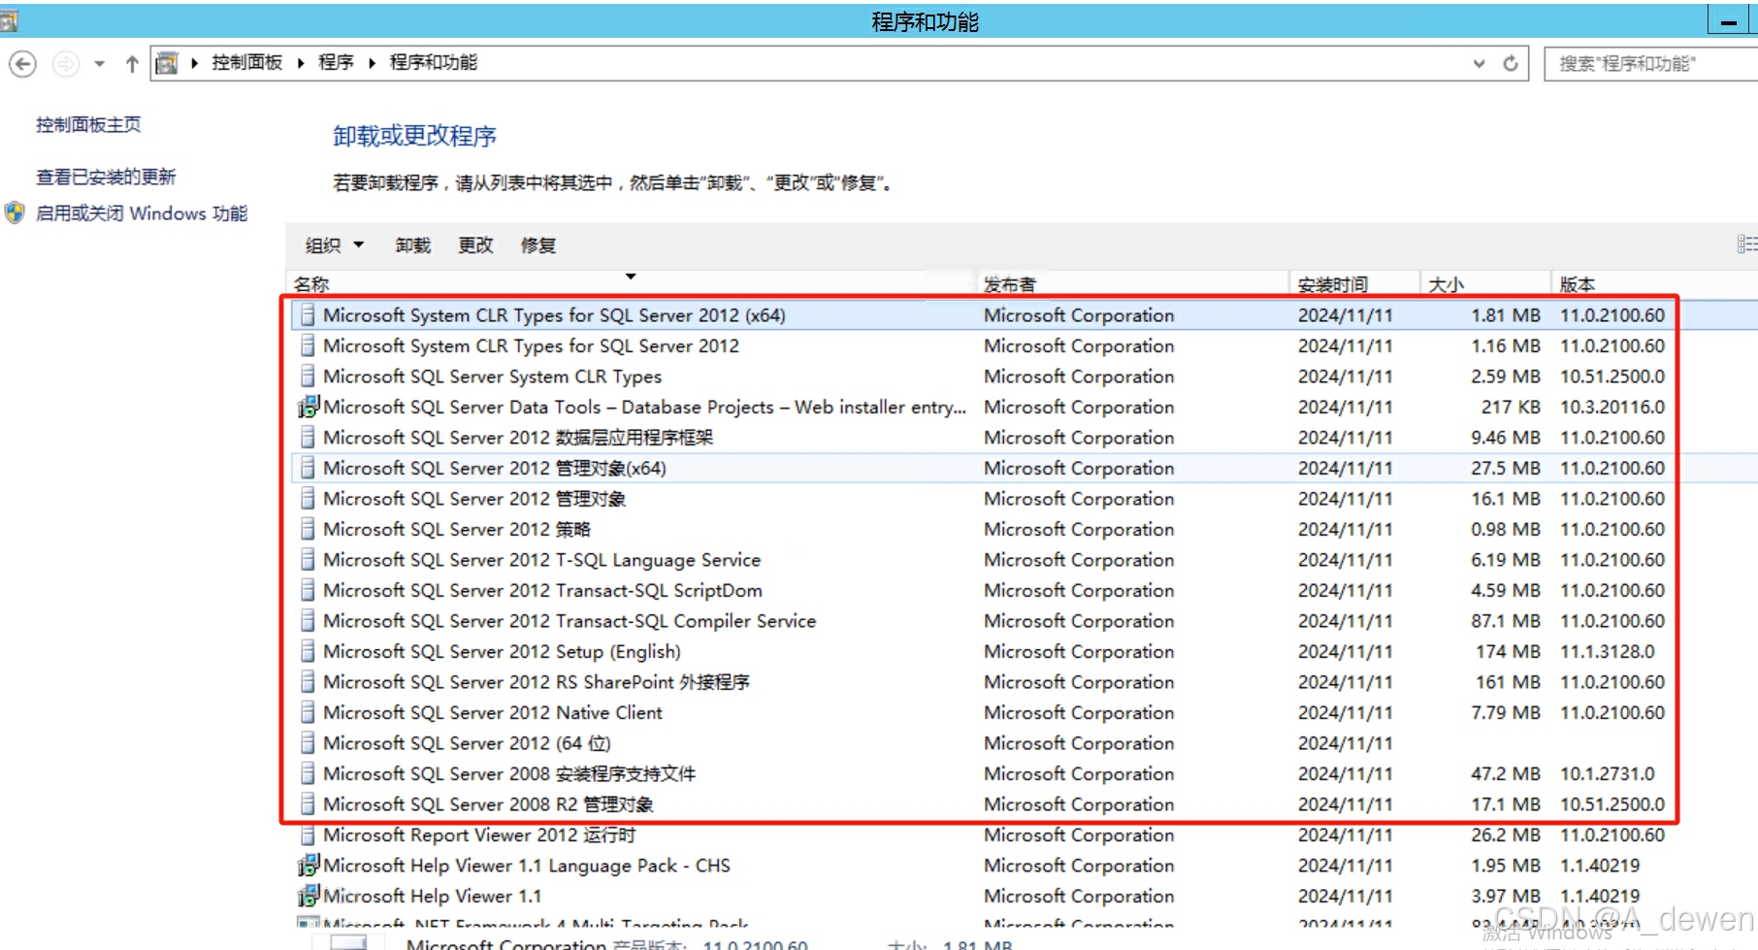Click version 11.1.3128.0 cell
The width and height of the screenshot is (1758, 950).
coord(1607,651)
